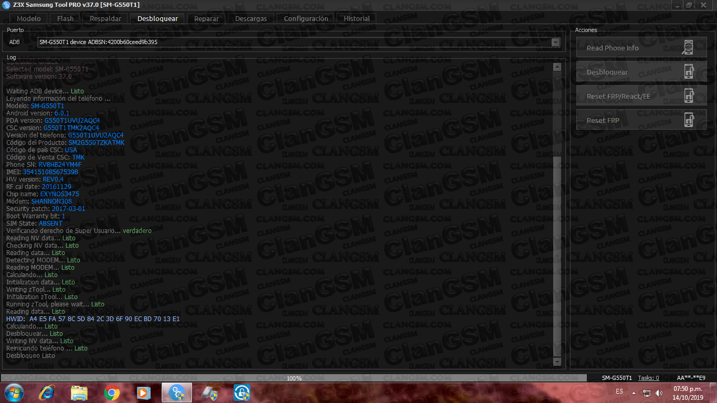Open the Tasks: 0 link
Viewport: 717px width, 403px height.
(648, 378)
